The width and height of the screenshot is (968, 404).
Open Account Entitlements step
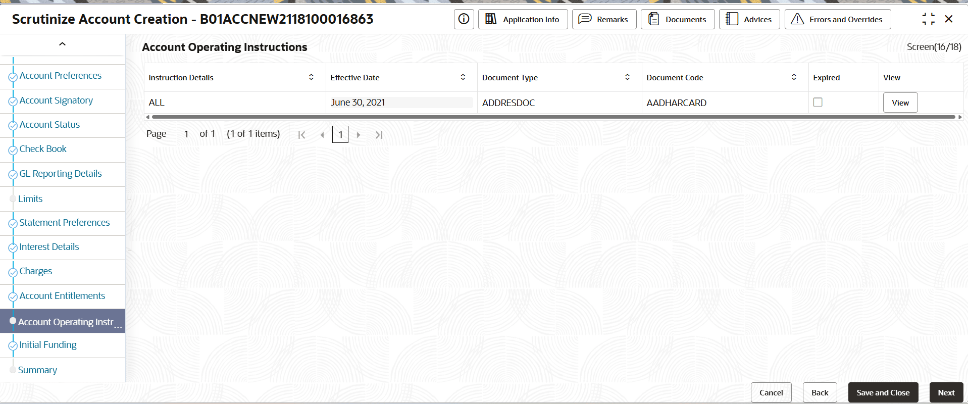(x=63, y=296)
